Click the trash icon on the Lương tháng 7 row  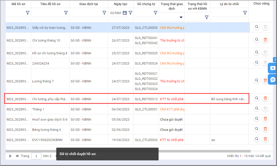[x=265, y=80]
